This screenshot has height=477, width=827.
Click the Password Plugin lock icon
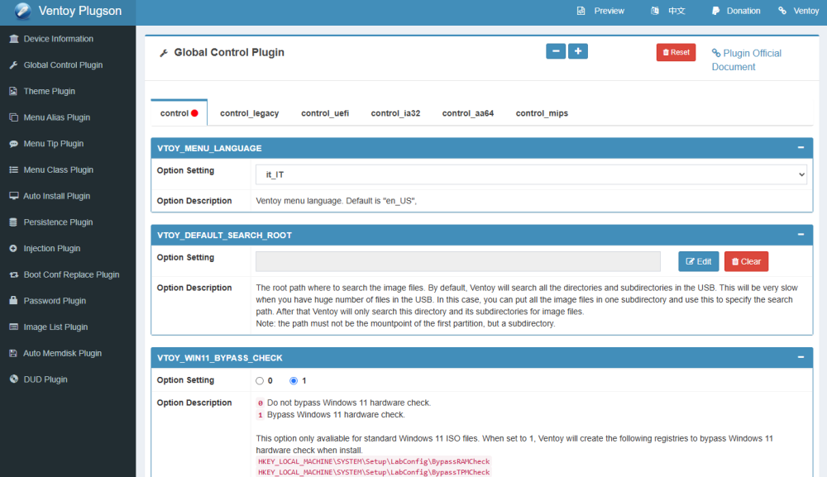pyautogui.click(x=14, y=300)
